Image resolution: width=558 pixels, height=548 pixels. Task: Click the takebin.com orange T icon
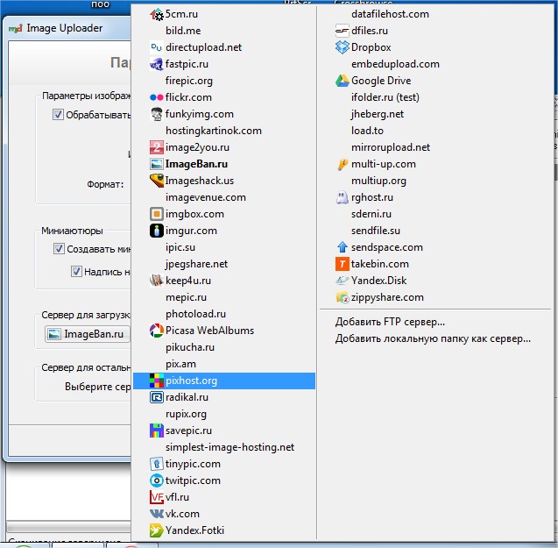pyautogui.click(x=343, y=264)
